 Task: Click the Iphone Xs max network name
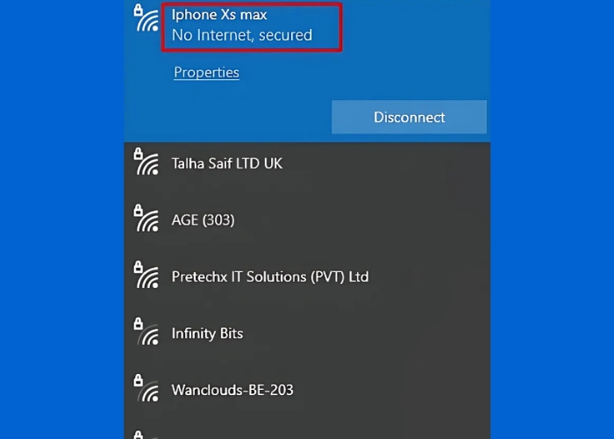[218, 15]
